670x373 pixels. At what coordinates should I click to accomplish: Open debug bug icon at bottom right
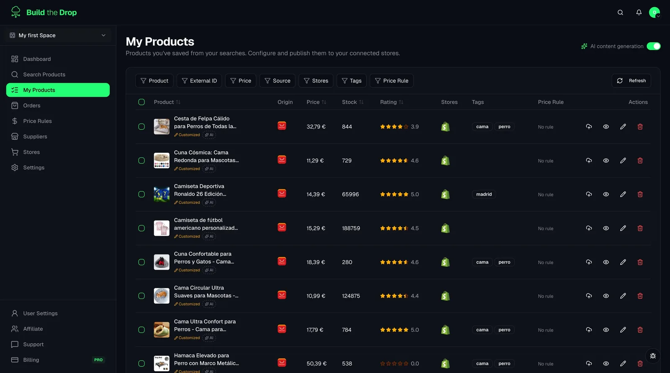tap(653, 356)
